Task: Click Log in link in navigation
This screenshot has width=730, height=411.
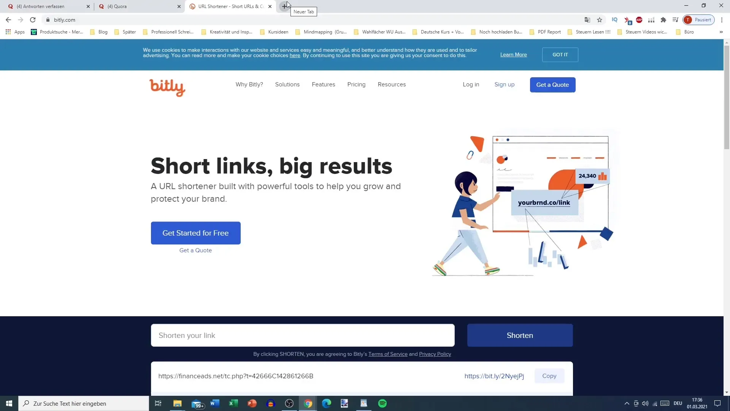Action: click(471, 84)
